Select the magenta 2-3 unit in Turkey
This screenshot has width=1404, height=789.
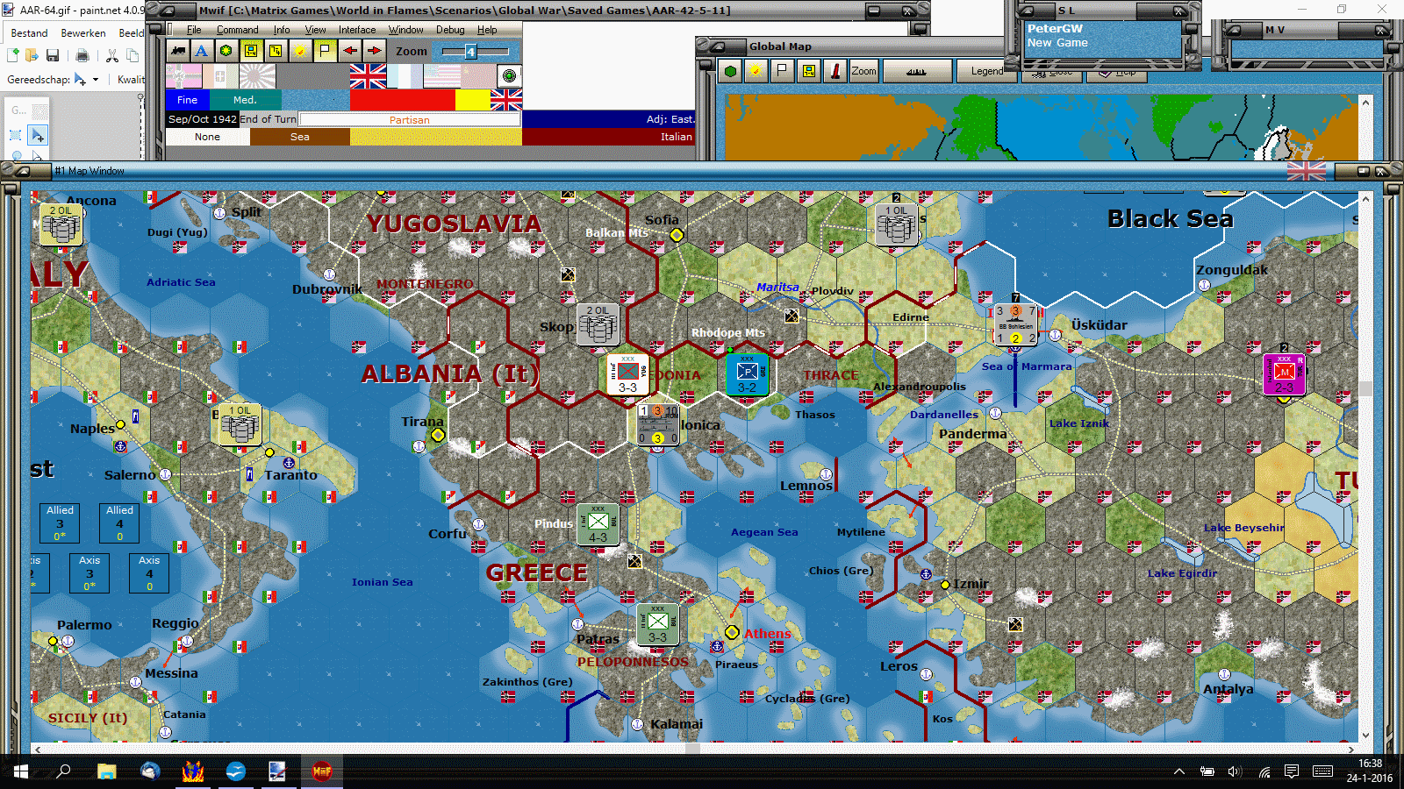1284,374
